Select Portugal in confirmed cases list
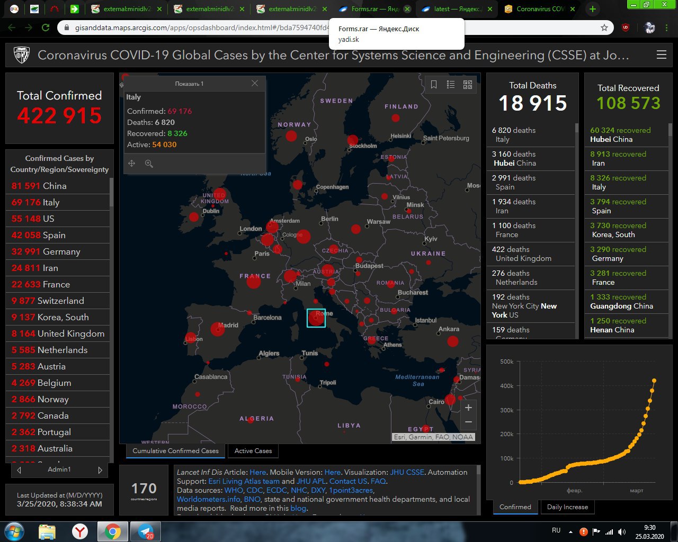This screenshot has width=678, height=542. (57, 432)
